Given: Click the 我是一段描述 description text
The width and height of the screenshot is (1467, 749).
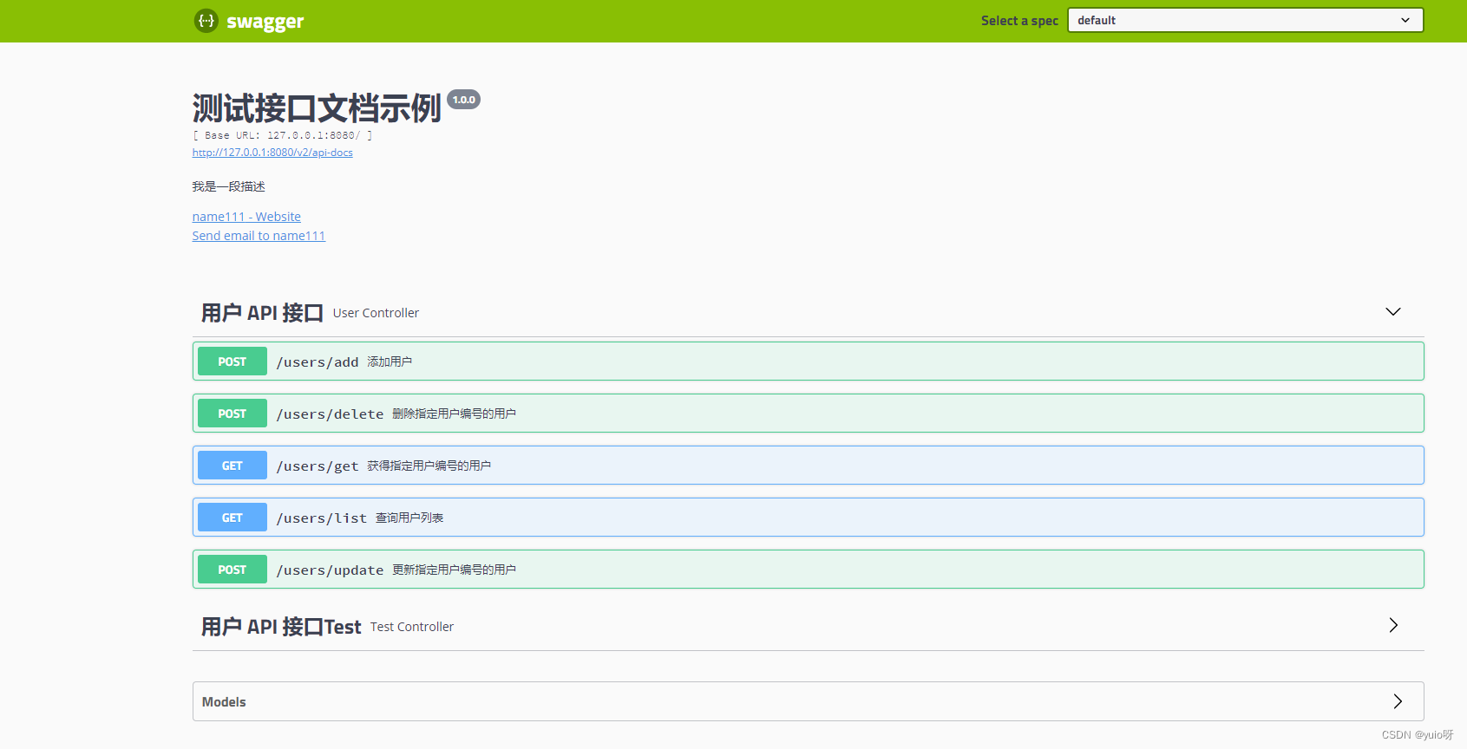Looking at the screenshot, I should [229, 186].
